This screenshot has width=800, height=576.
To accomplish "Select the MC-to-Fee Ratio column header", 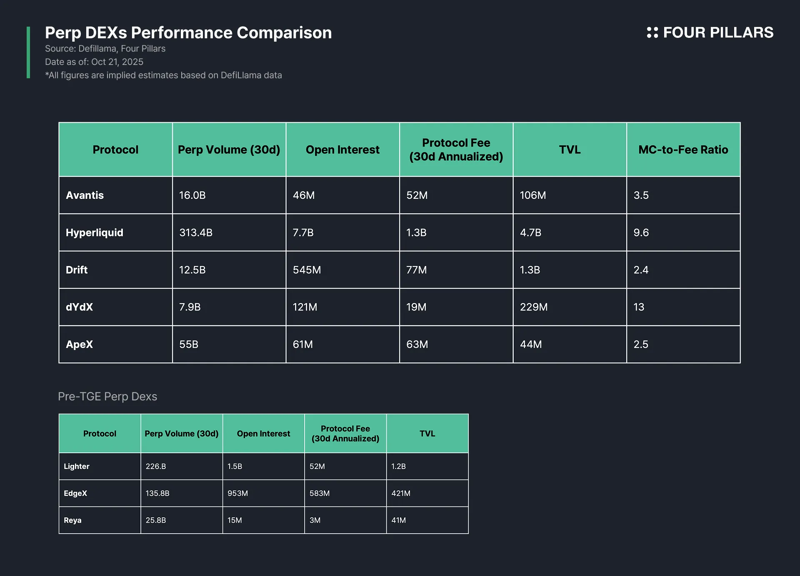I will point(683,149).
